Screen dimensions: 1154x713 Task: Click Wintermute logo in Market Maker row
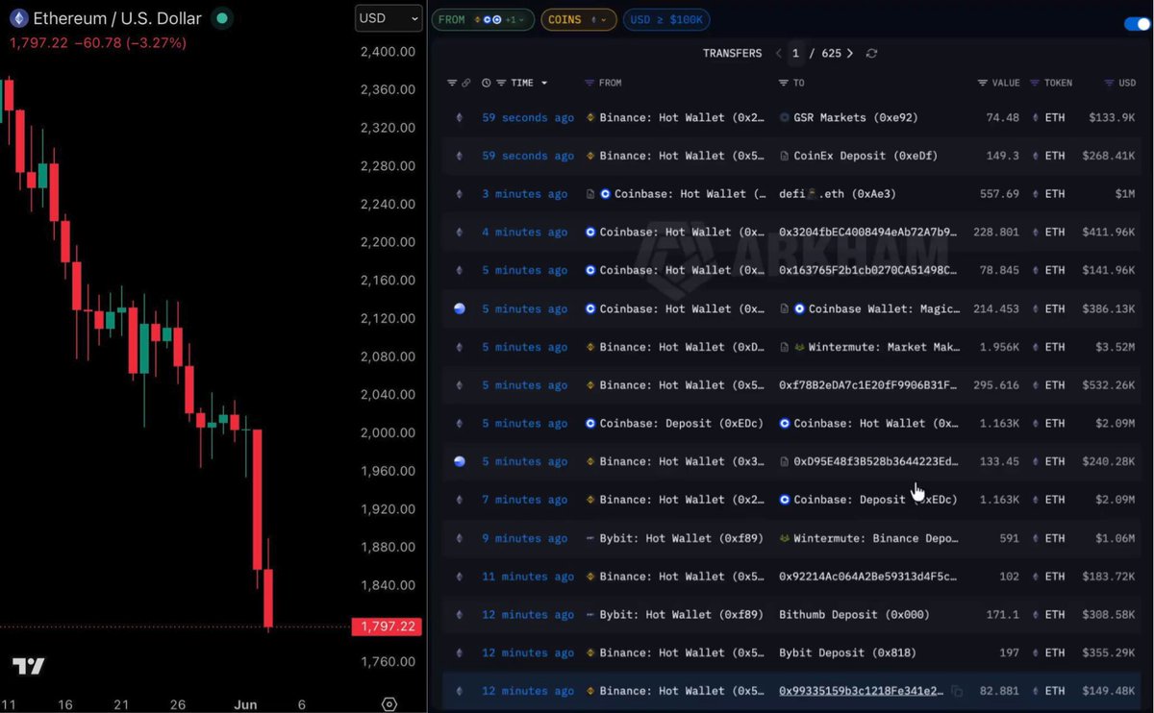[x=799, y=347]
